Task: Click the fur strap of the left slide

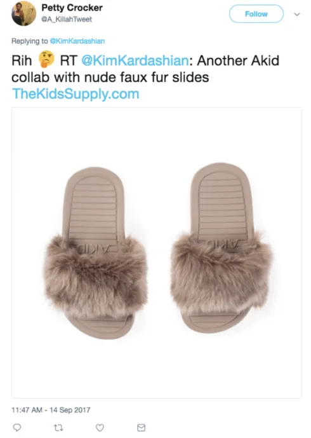Action: [x=95, y=277]
